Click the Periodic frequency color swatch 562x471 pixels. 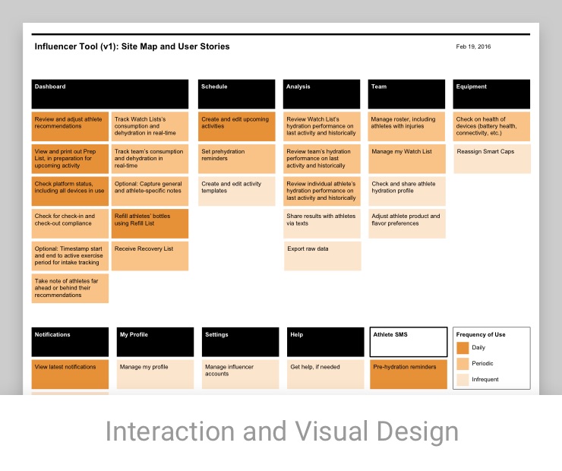click(x=463, y=364)
